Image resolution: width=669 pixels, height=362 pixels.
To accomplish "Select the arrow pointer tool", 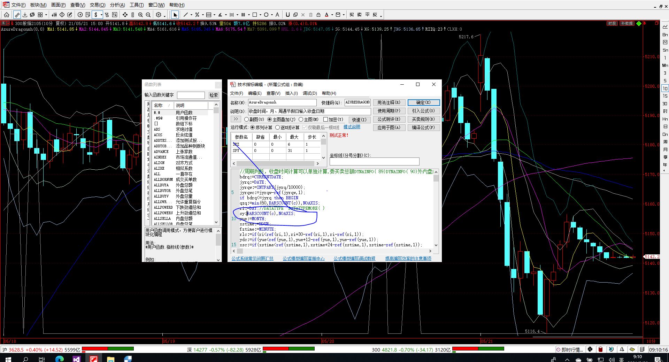I will [x=175, y=15].
